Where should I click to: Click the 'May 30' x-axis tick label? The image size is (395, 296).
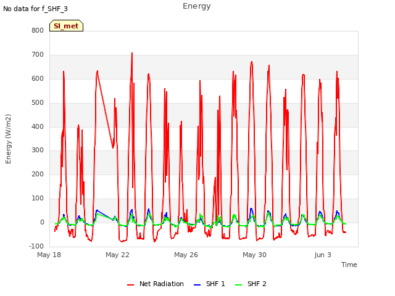[254, 255]
